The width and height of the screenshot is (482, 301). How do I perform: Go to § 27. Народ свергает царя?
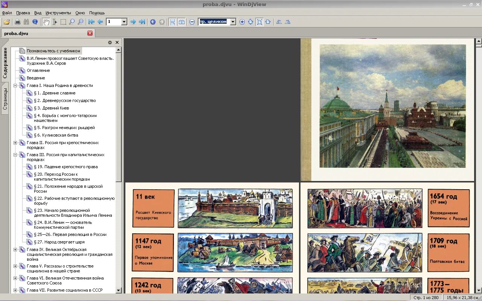(x=59, y=242)
